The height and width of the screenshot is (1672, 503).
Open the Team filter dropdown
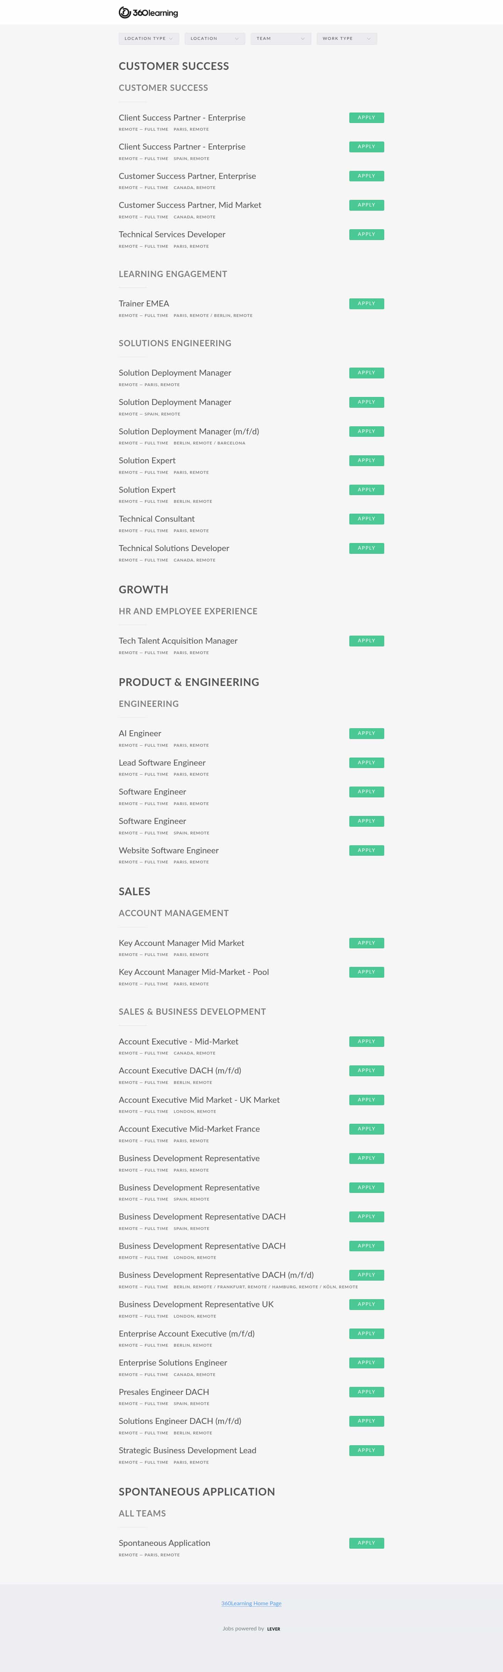(x=281, y=38)
